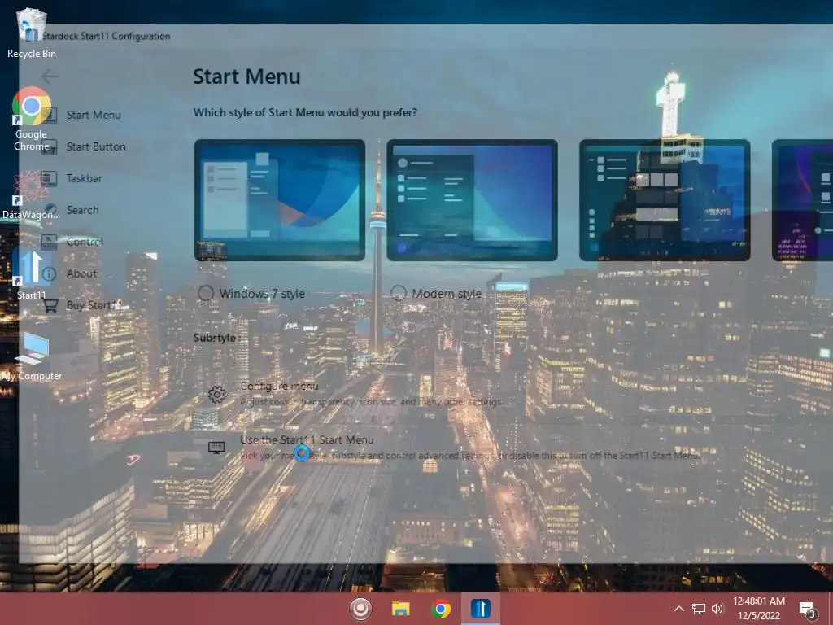Click the keyboard icon beside Use Start11
This screenshot has width=833, height=625.
(x=216, y=448)
